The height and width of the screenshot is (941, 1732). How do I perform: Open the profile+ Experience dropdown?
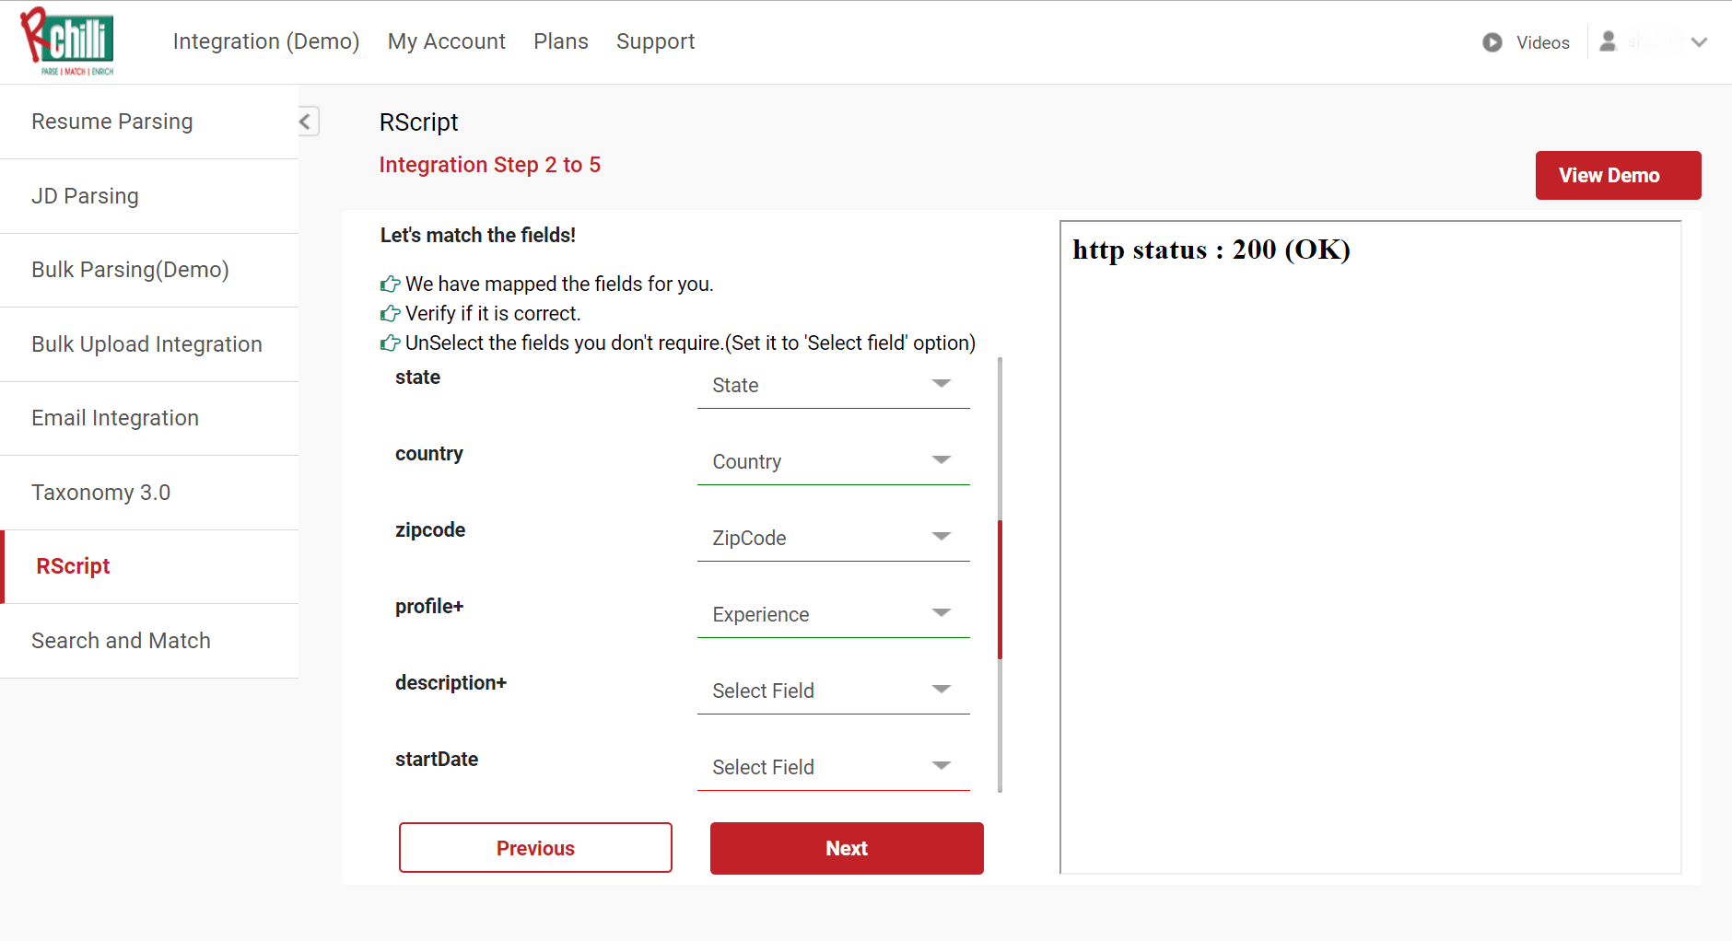(x=834, y=614)
